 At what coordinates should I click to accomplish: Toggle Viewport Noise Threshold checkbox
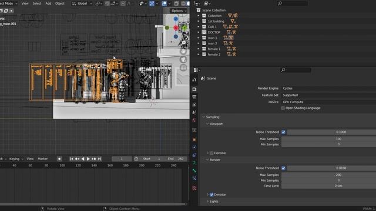coord(283,132)
